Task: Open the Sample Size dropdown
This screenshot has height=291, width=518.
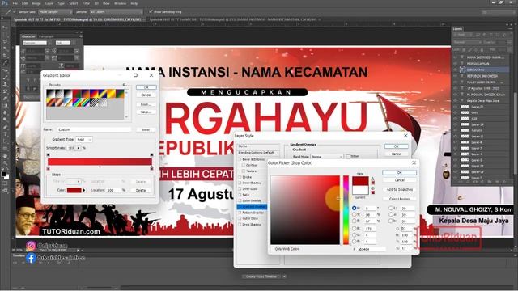Action: click(x=55, y=11)
